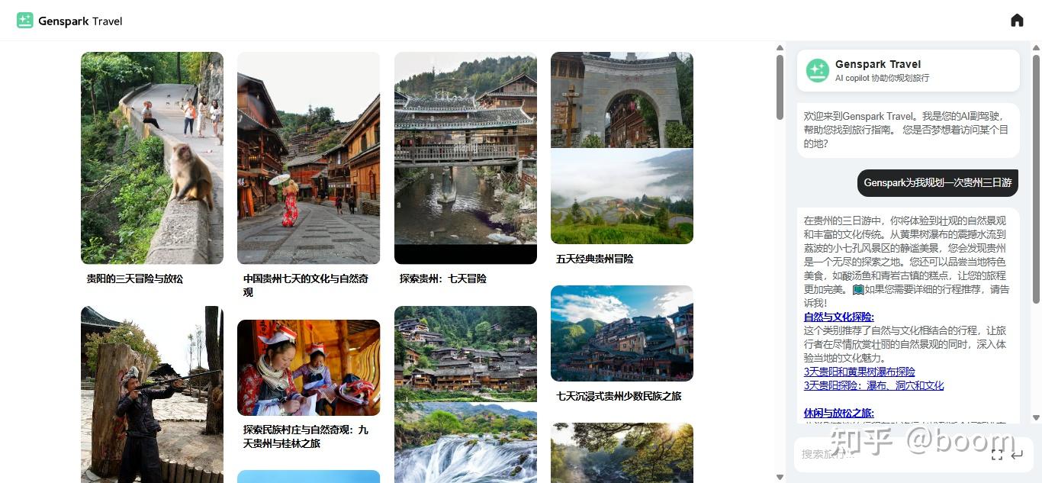Click the chat panel scroll-up arrow
Viewport: 1042px width, 483px height.
pos(1036,47)
